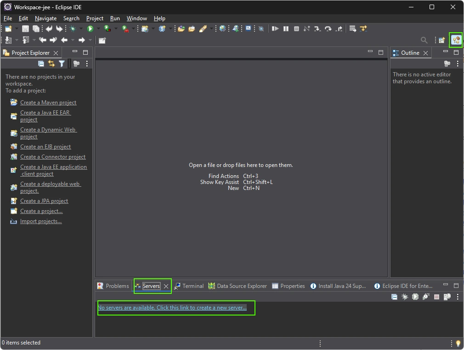Select the Java EE perspective button
The width and height of the screenshot is (464, 350).
pyautogui.click(x=456, y=40)
